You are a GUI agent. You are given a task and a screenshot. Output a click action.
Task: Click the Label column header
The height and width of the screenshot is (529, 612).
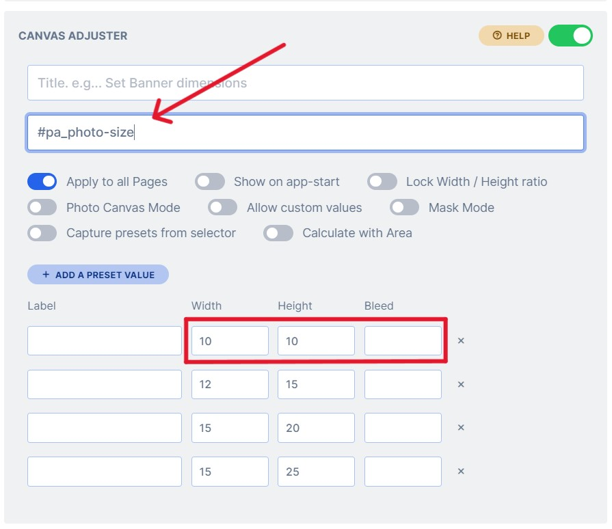[42, 306]
